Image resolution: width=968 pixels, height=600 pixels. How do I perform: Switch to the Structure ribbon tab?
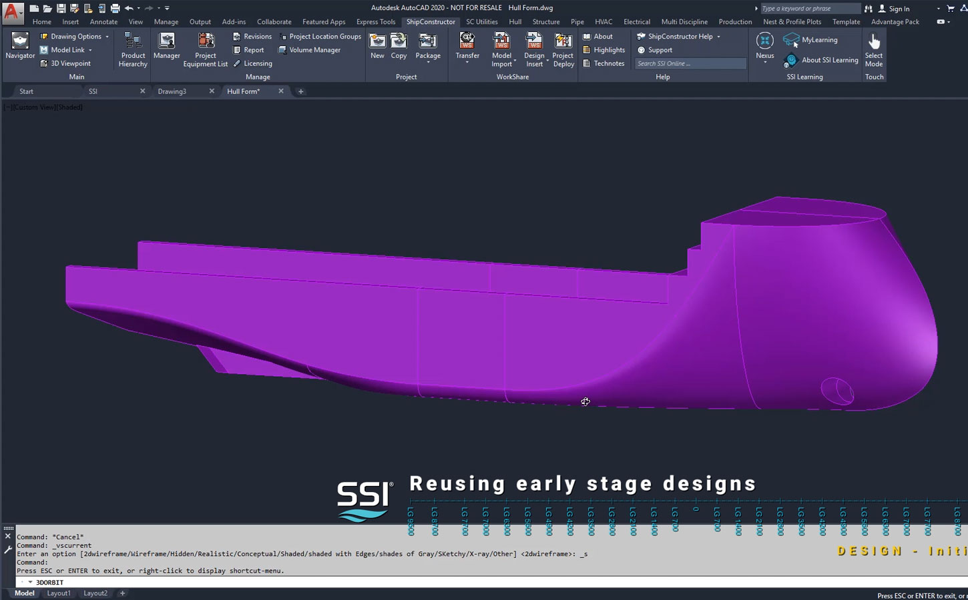(x=546, y=21)
